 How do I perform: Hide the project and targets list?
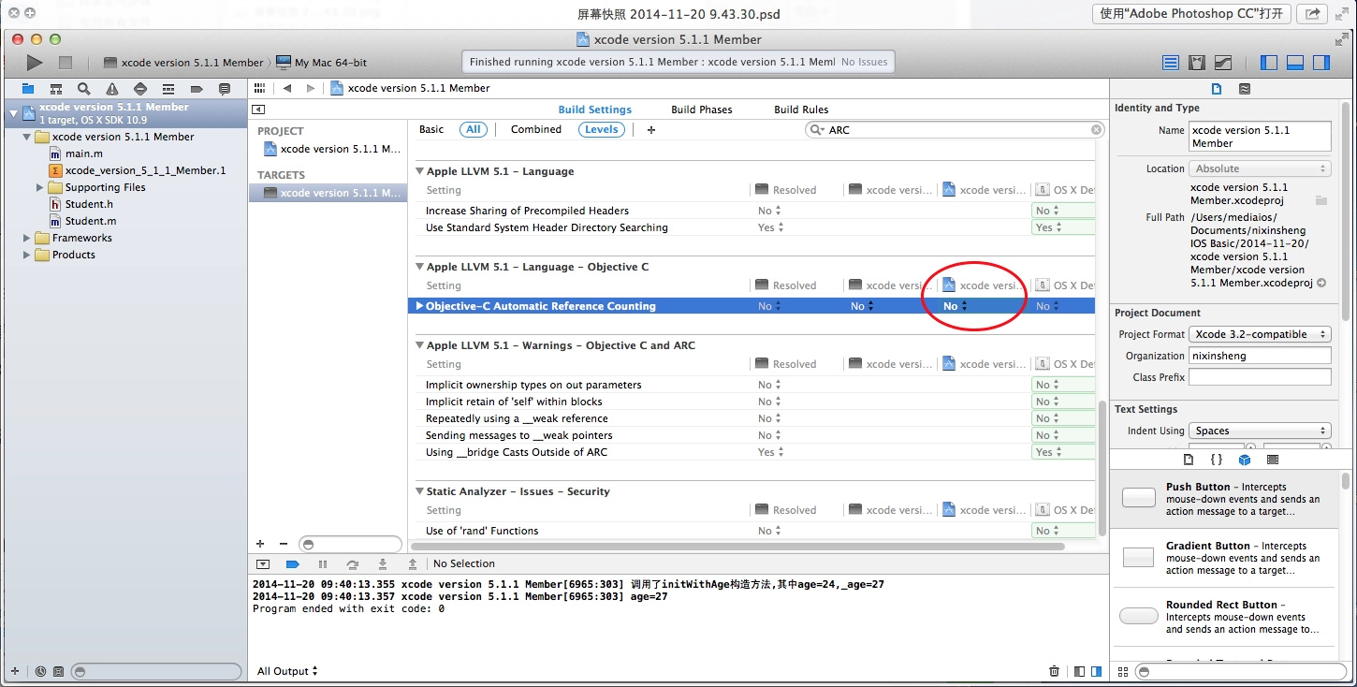click(x=259, y=110)
